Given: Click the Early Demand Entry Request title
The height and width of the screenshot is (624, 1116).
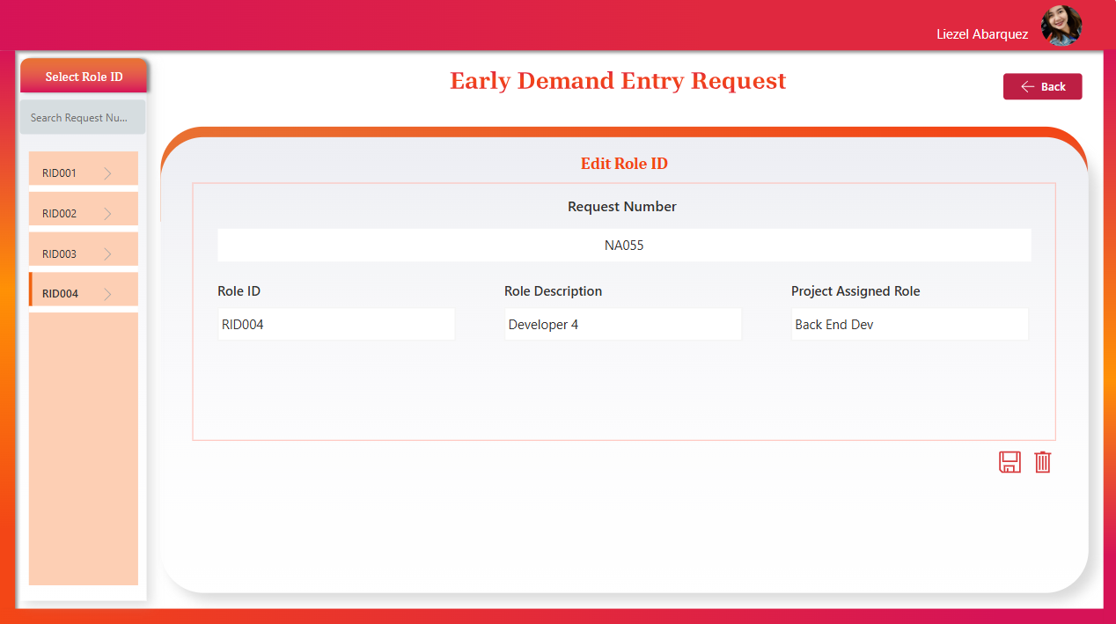Looking at the screenshot, I should pos(618,81).
